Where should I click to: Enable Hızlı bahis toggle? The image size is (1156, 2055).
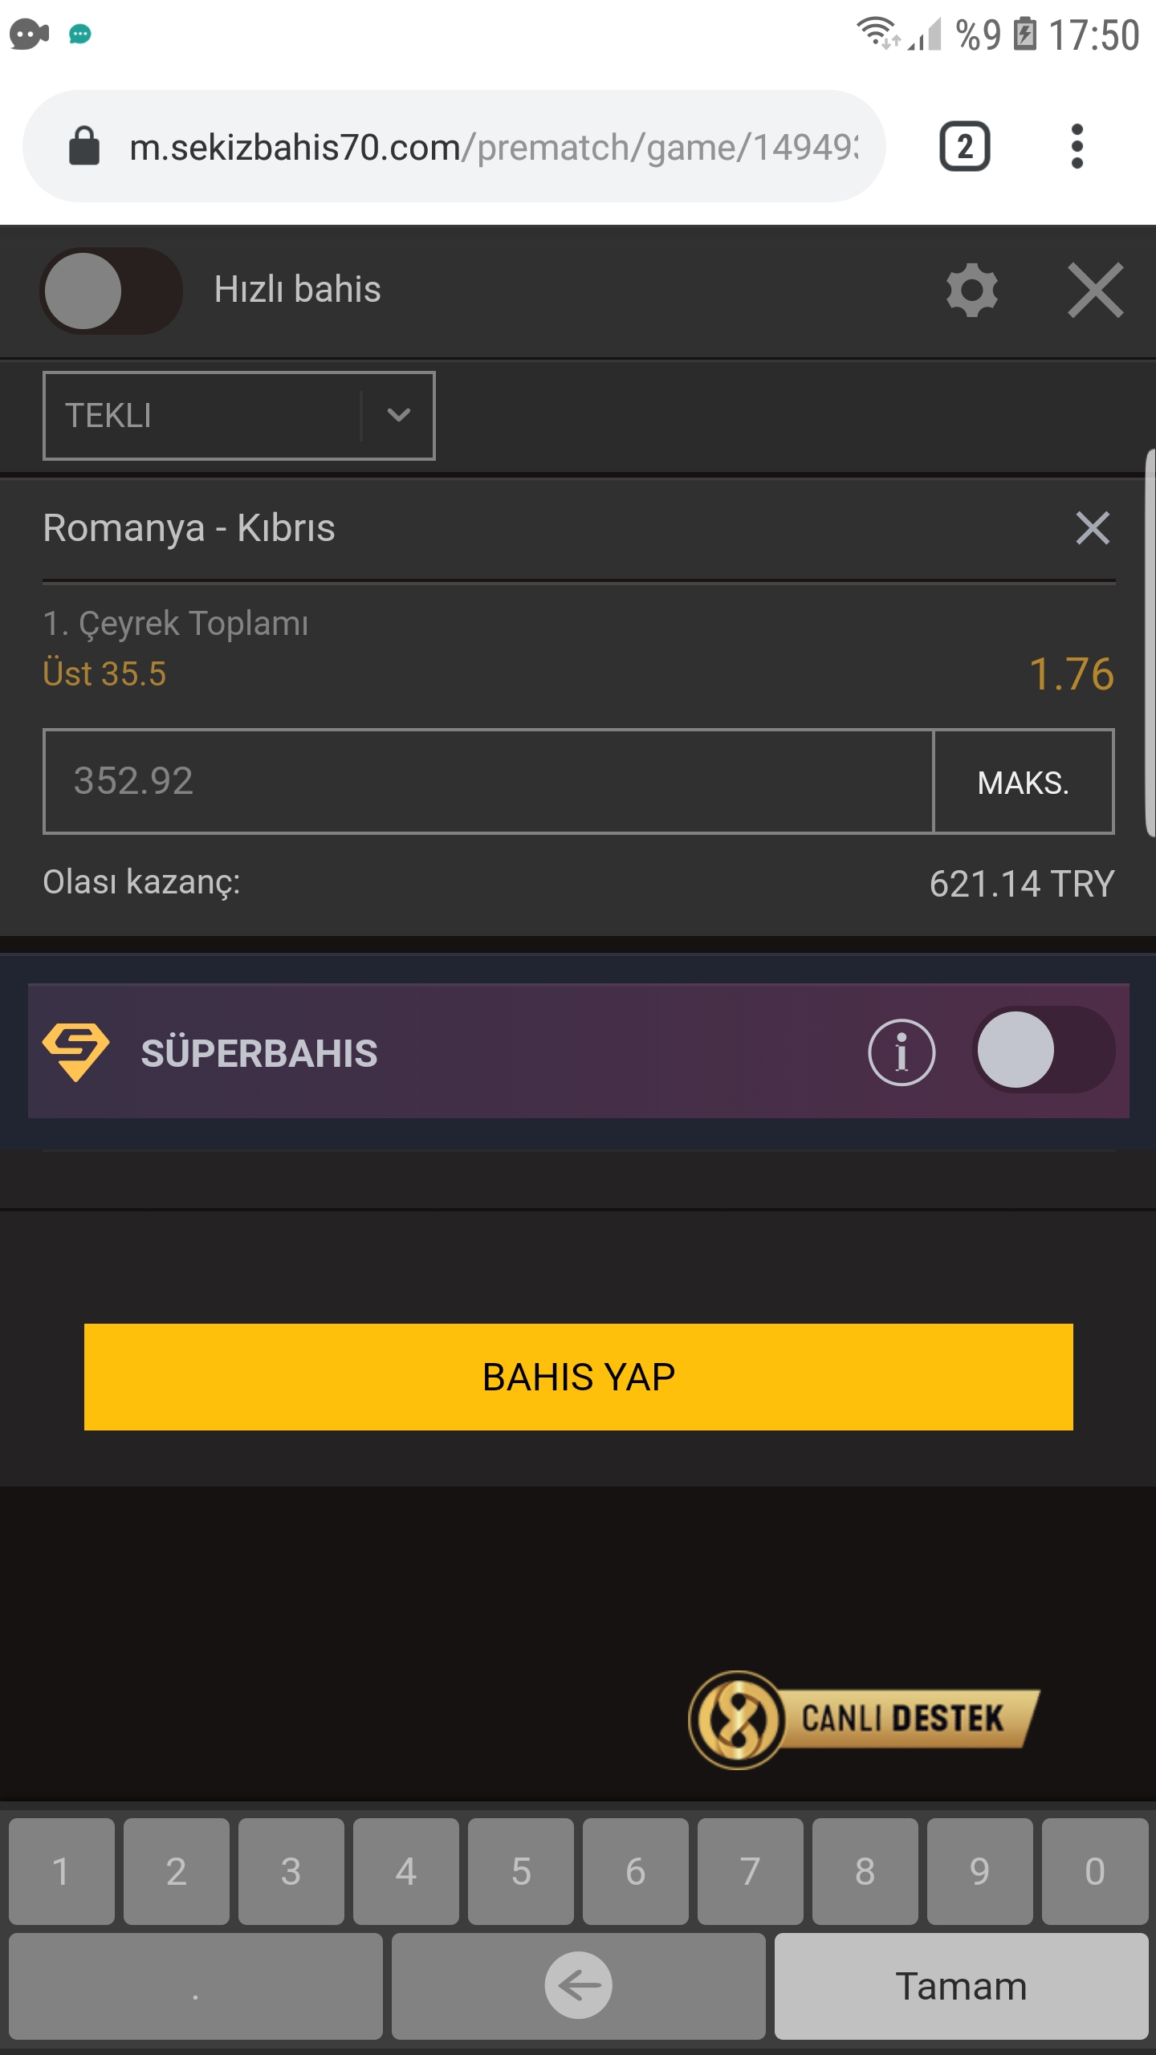coord(112,291)
